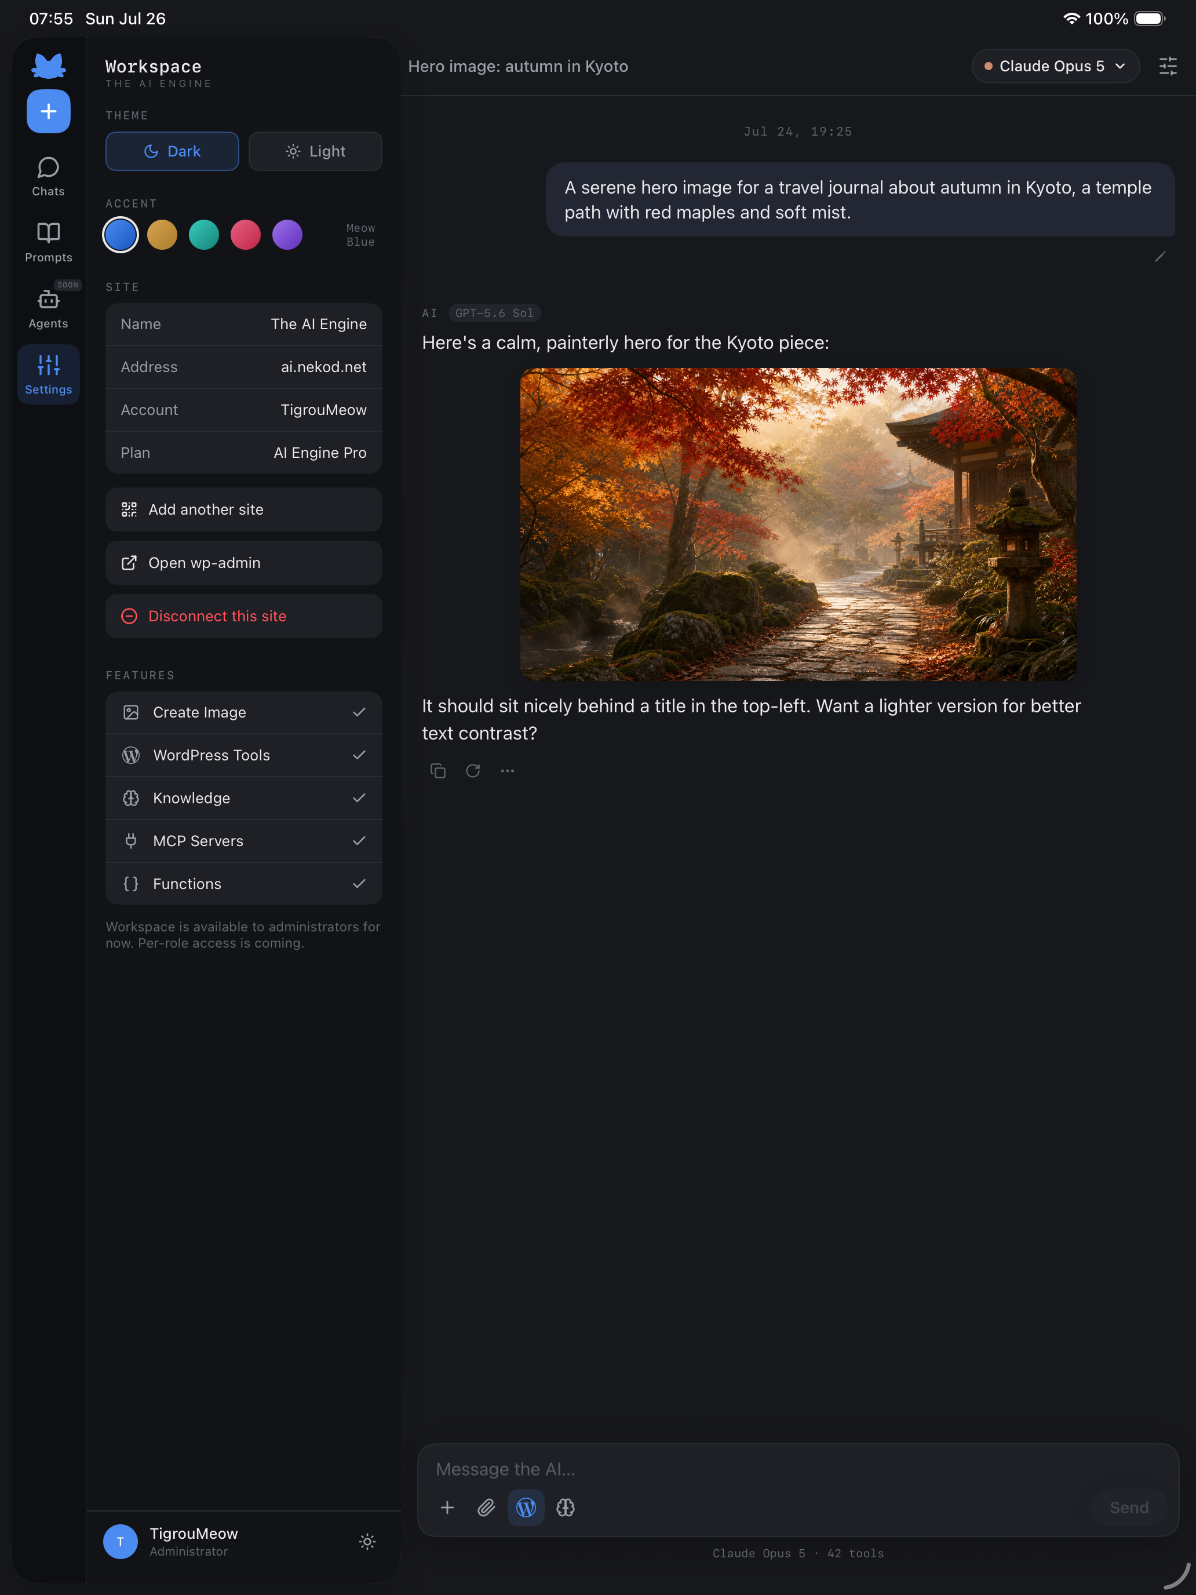Select the pink accent color
The width and height of the screenshot is (1196, 1595).
(x=246, y=235)
